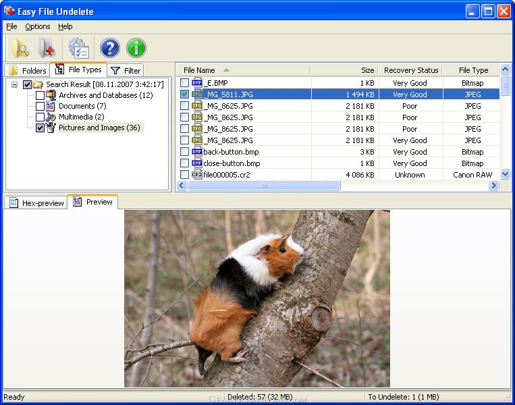The image size is (515, 405).
Task: Click the file000005.cr2 file icon
Action: click(196, 175)
